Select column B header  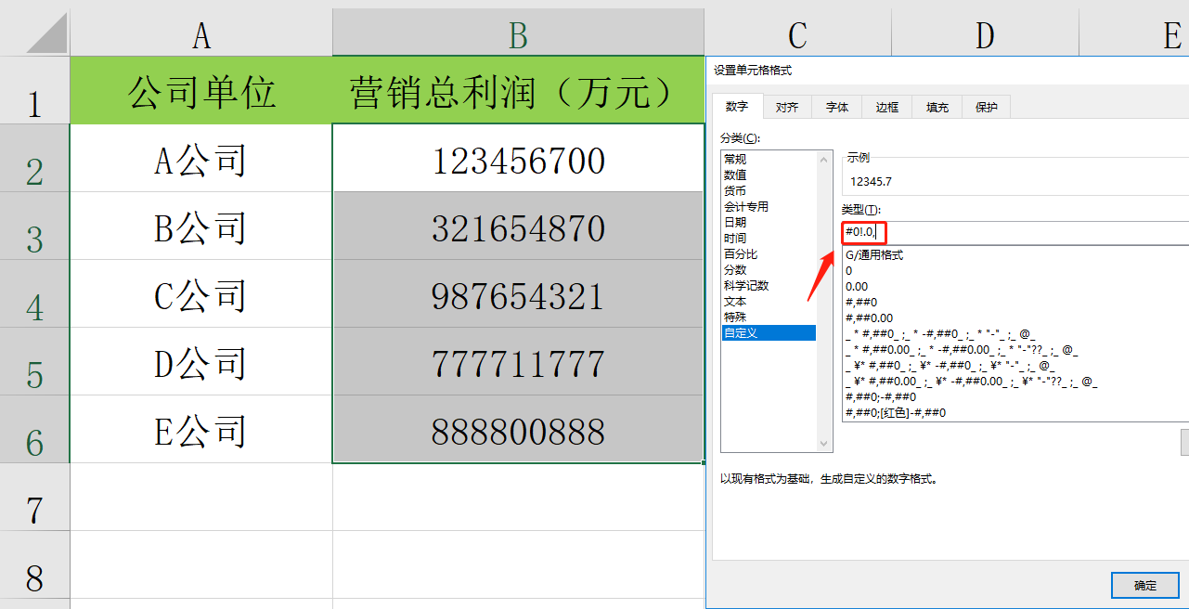[x=518, y=35]
